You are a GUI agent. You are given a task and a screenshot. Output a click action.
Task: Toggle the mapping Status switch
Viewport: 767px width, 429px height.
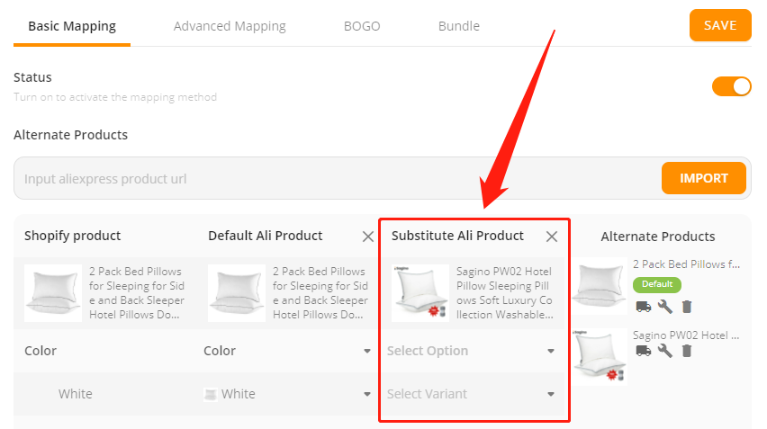tap(731, 86)
